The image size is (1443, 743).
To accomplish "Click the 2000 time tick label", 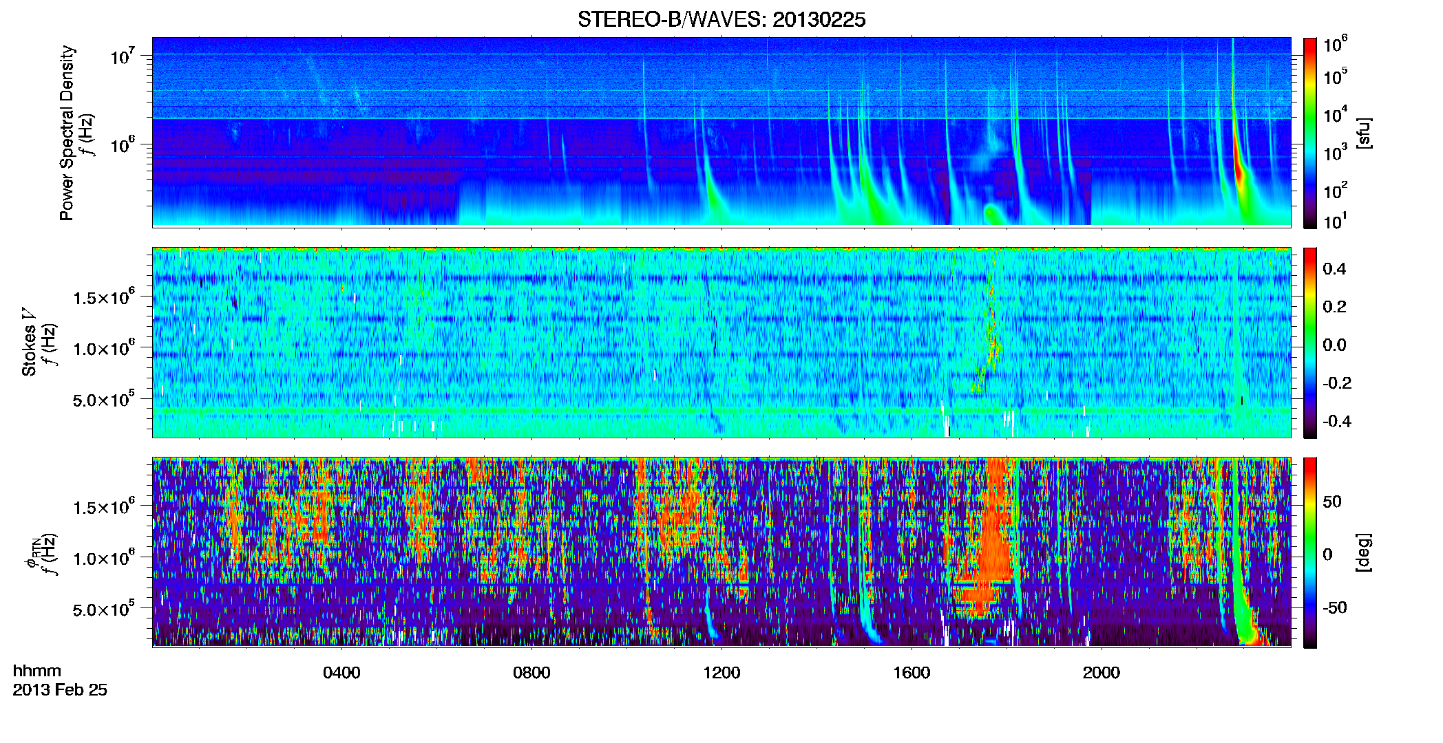I will [x=1102, y=673].
